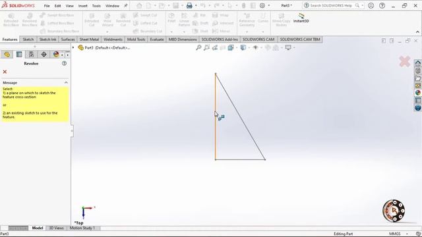Open the print button dropdown arrow
This screenshot has height=237, width=422.
[x=196, y=6]
